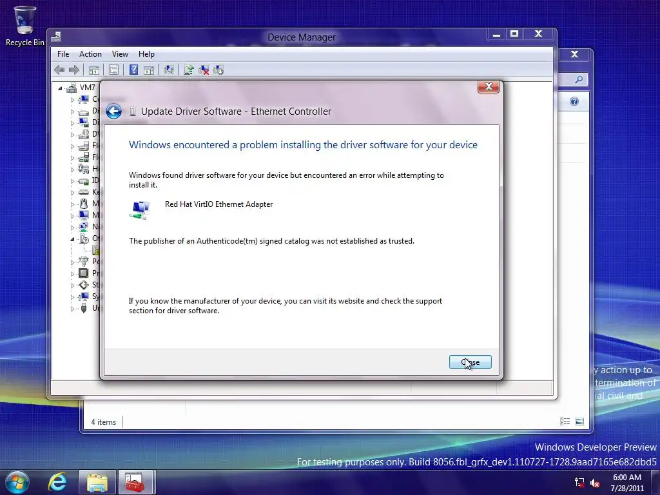Screen dimensions: 660x495
Task: Expand the Mice category with mouse icon
Action: click(x=72, y=204)
